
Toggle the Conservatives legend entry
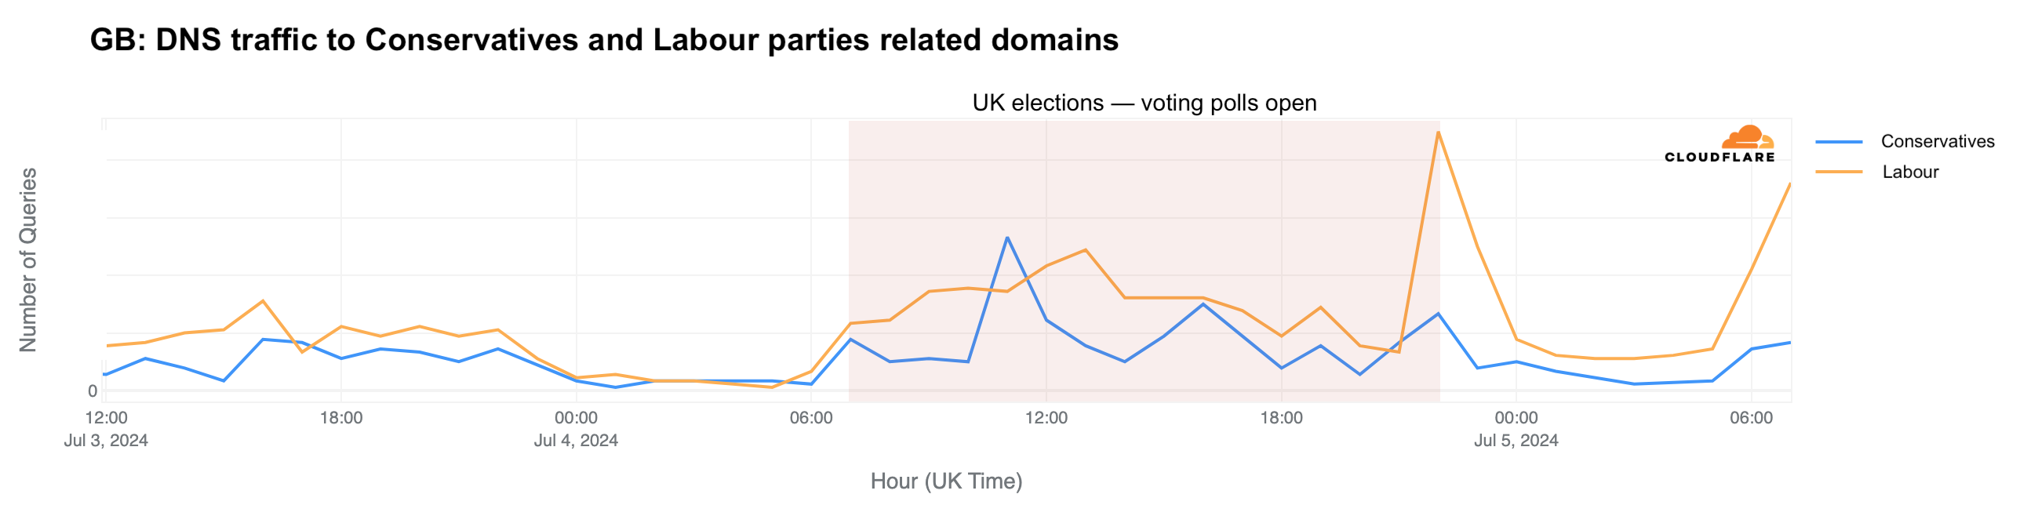(1938, 142)
